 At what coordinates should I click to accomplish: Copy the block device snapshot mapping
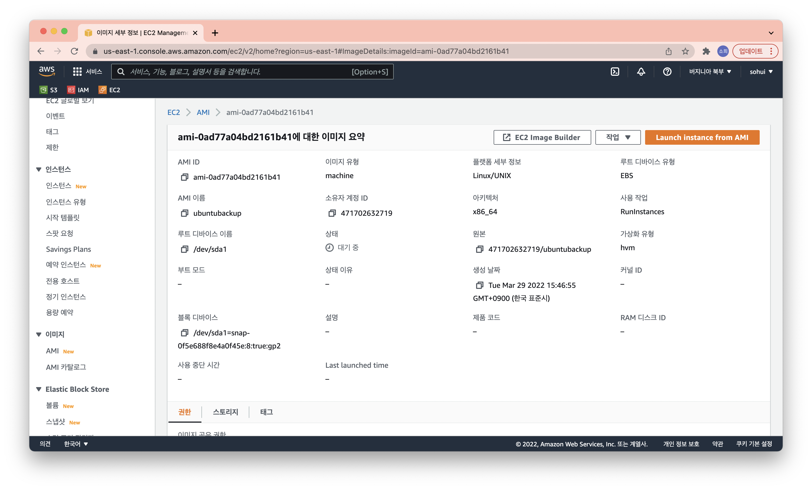click(x=184, y=333)
